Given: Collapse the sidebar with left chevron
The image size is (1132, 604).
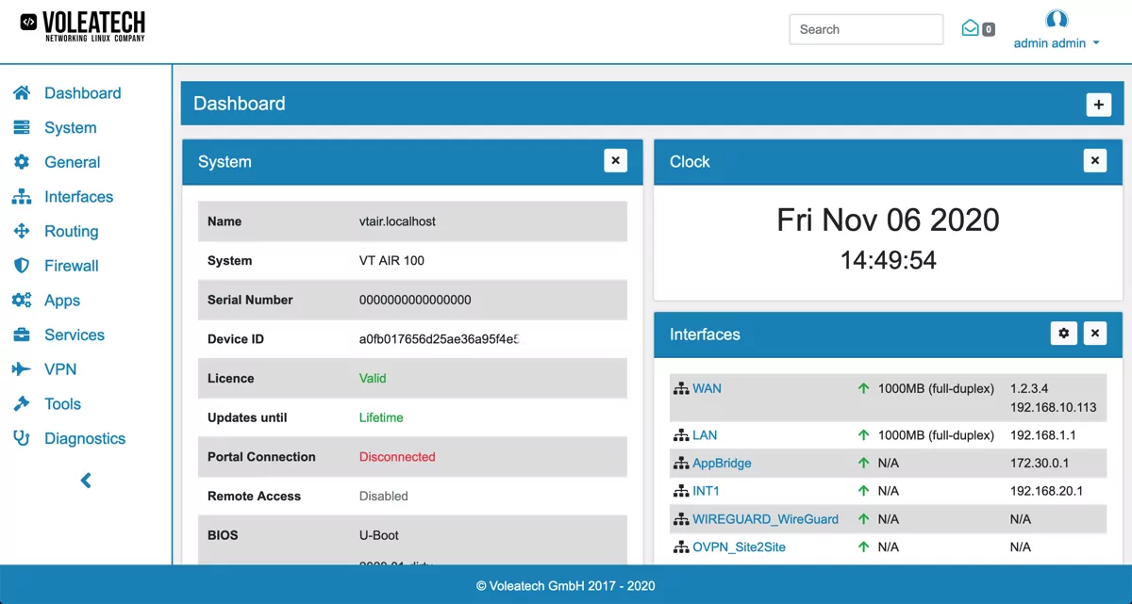Looking at the screenshot, I should [86, 481].
